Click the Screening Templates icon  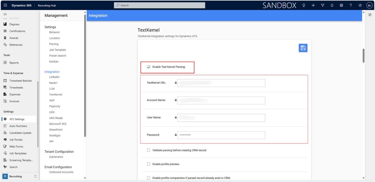(5, 160)
